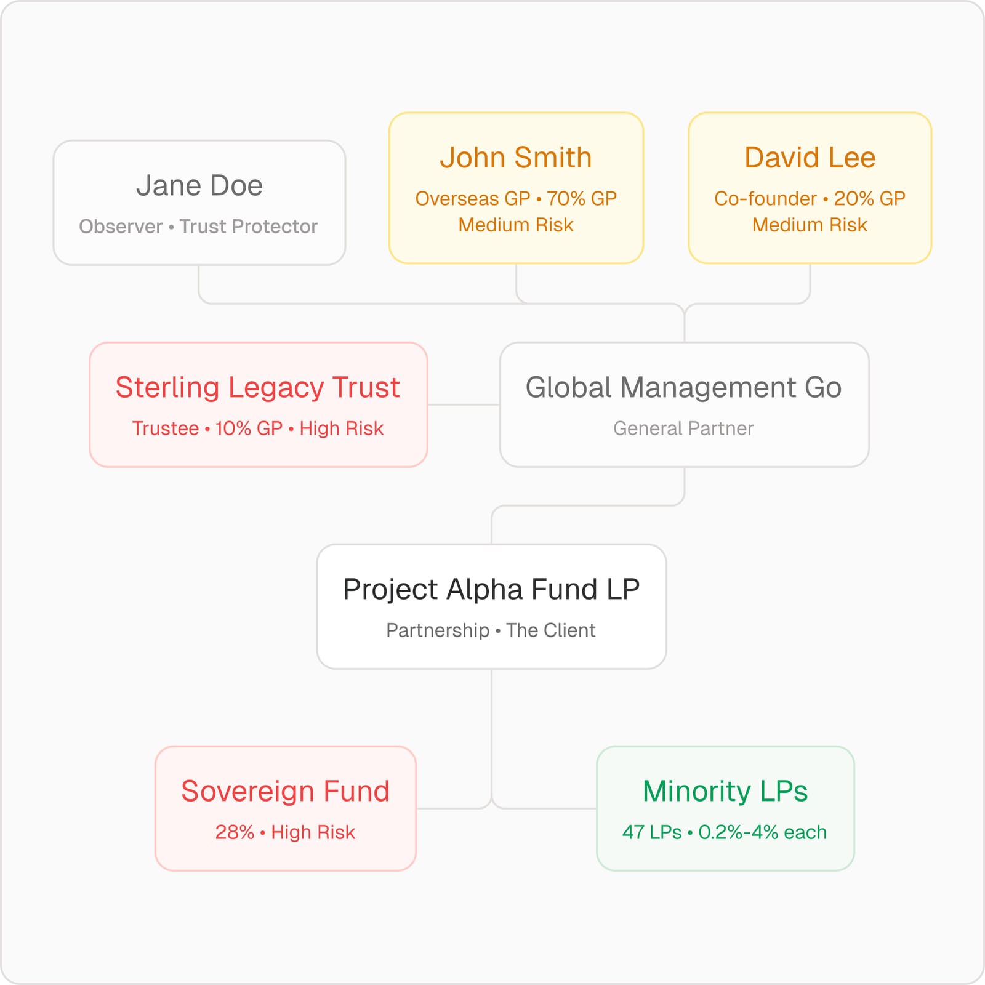Click vertical connector line below Project Alpha Fund LP
985x985 pixels.
pyautogui.click(x=491, y=726)
